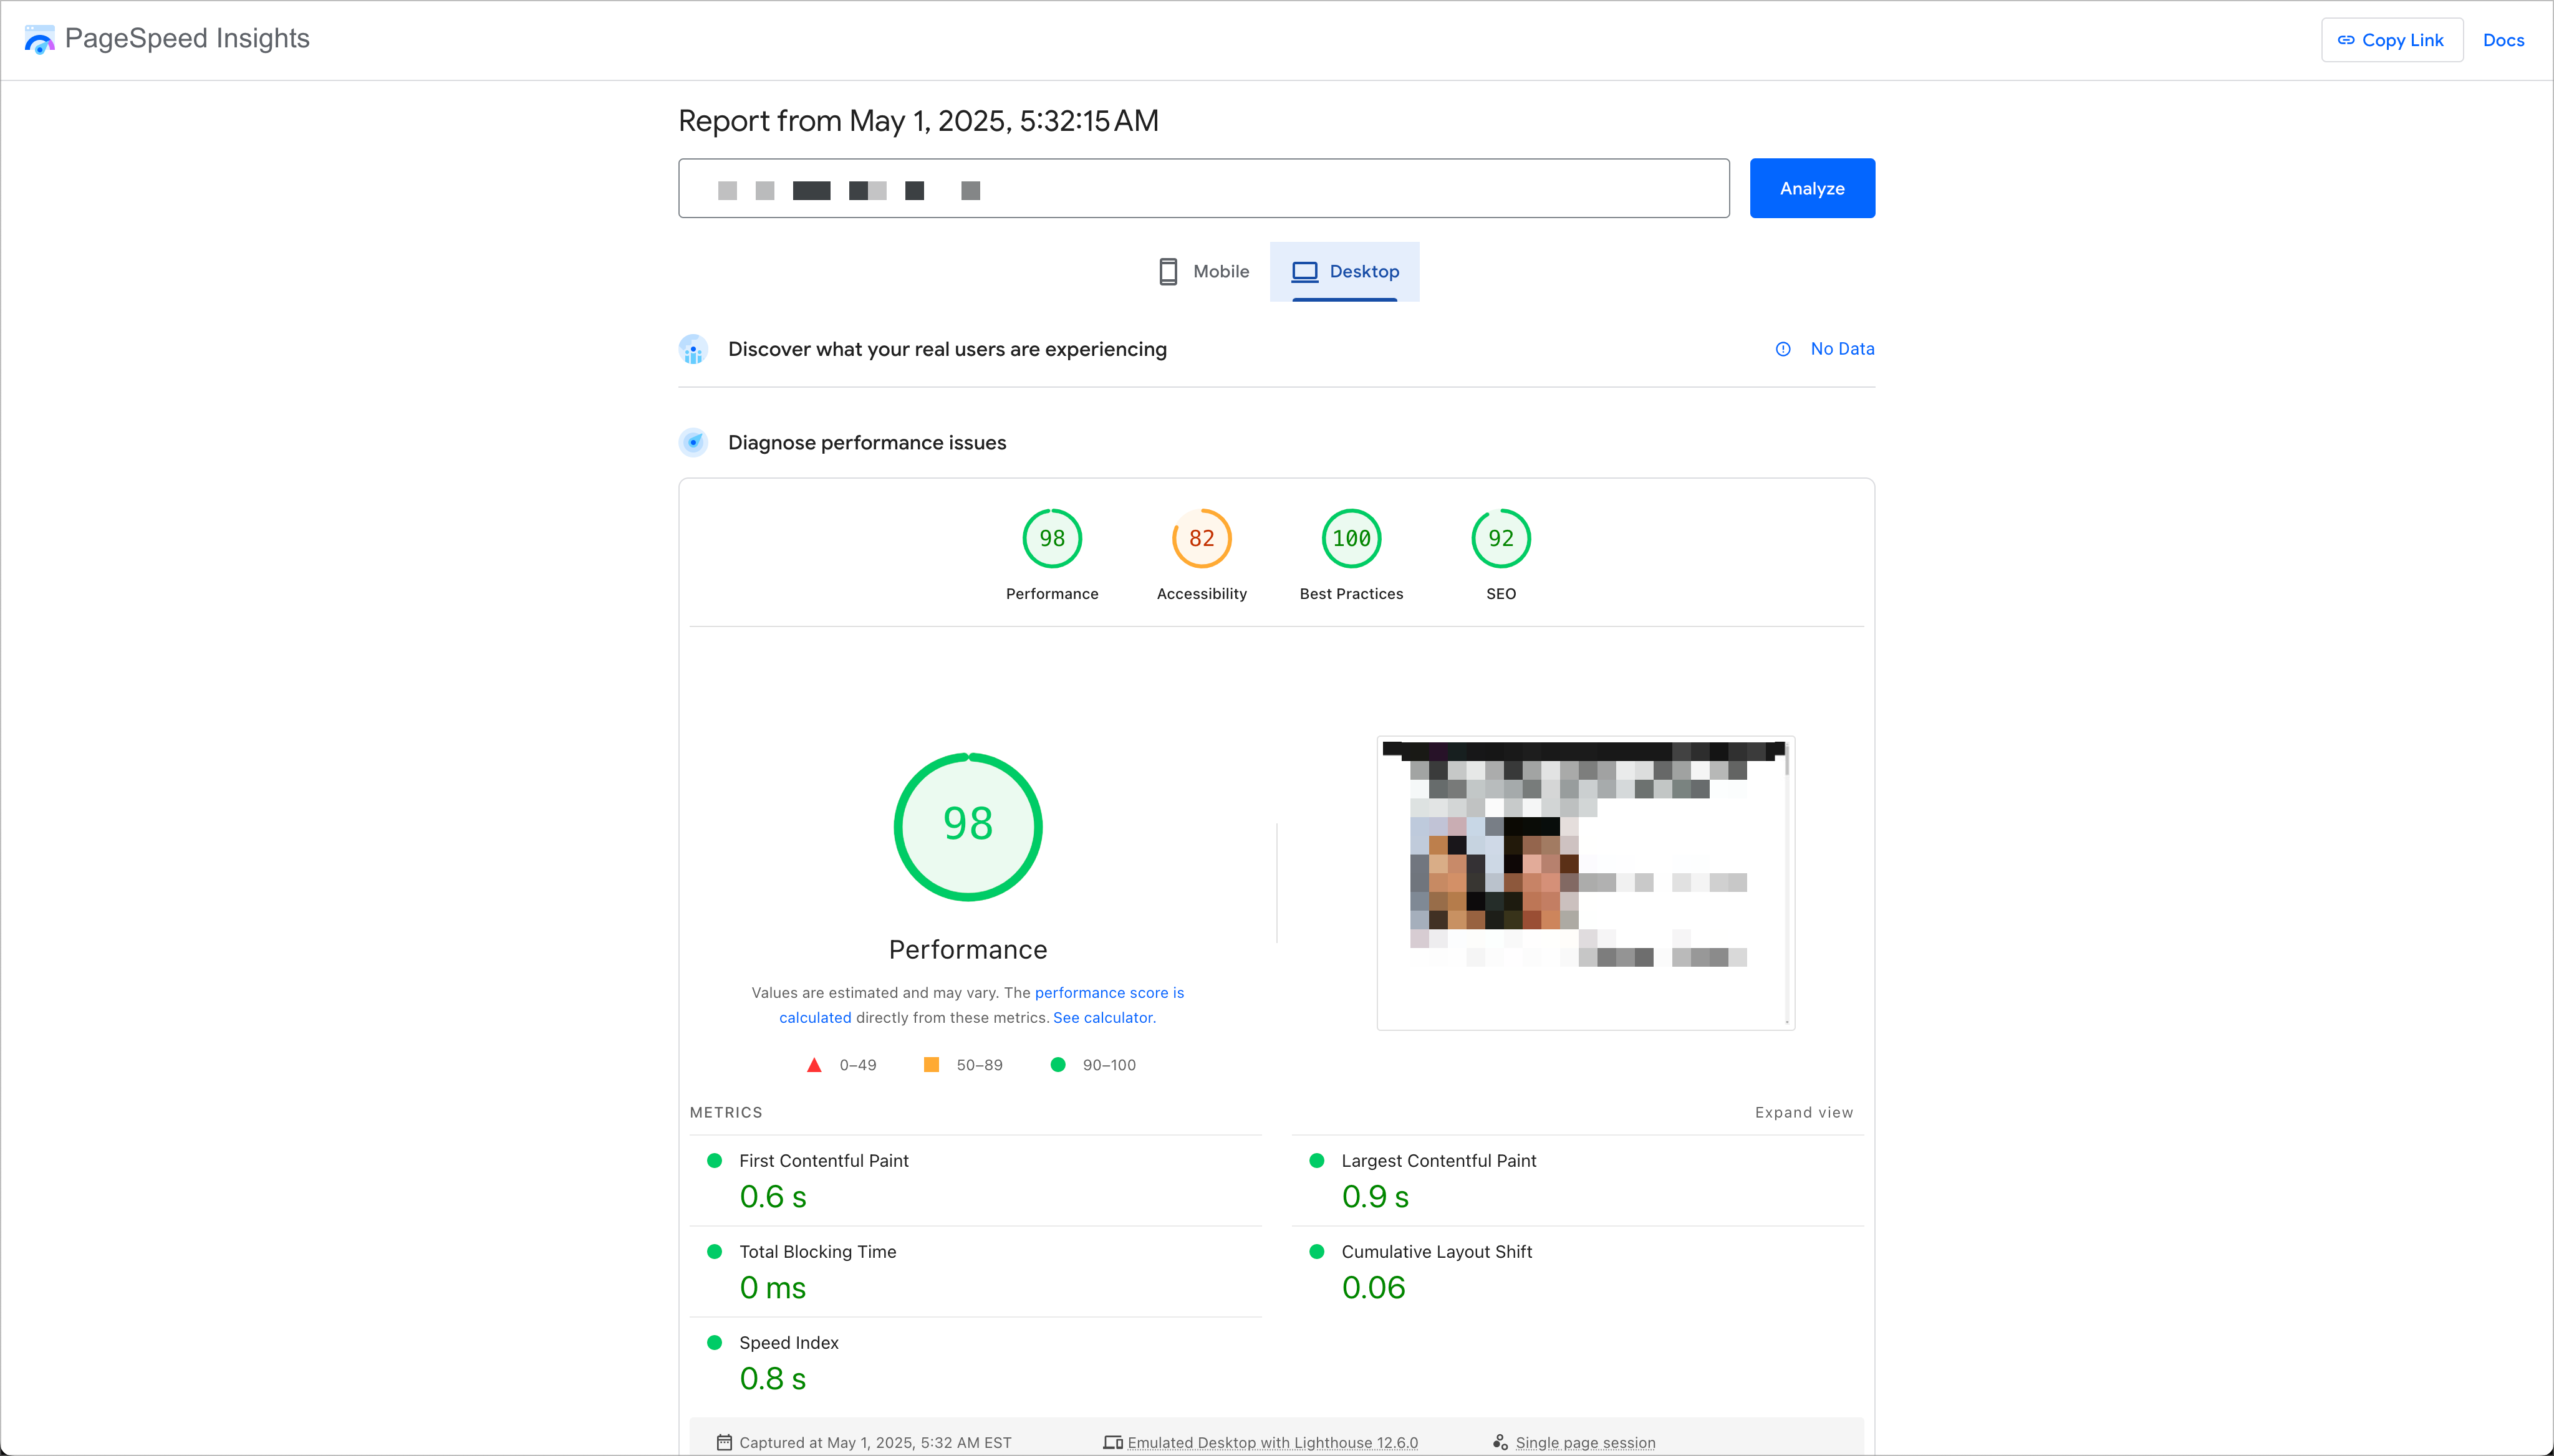The width and height of the screenshot is (2554, 1456).
Task: Expand view of the metrics section
Action: 1804,1112
